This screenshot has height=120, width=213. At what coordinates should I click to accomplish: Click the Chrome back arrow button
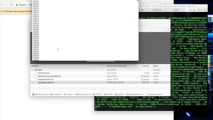[2, 5]
